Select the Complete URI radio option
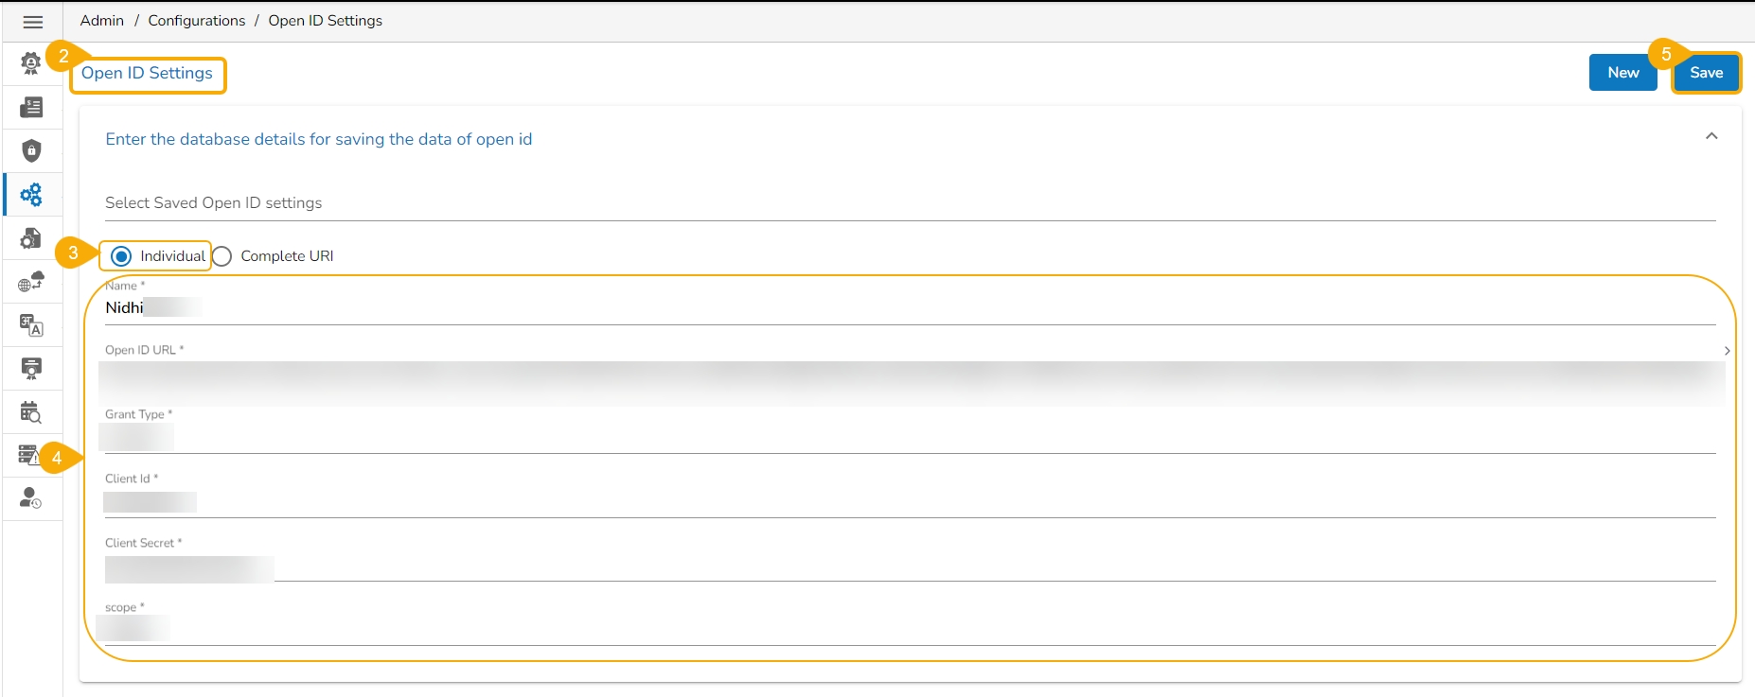 click(222, 256)
